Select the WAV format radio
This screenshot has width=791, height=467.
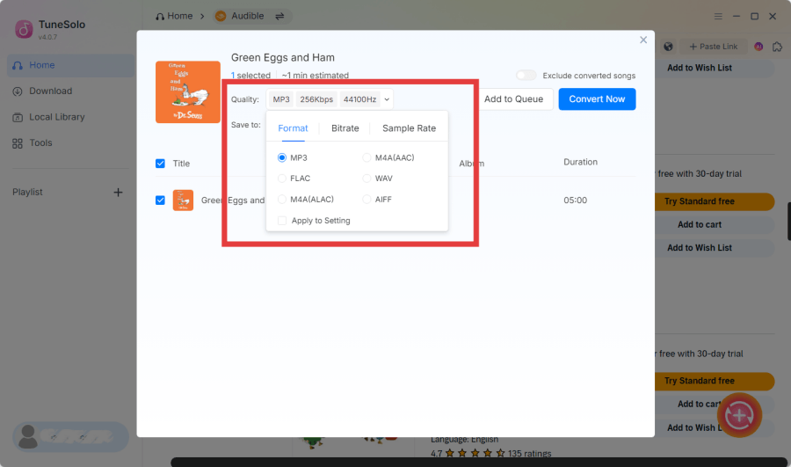366,179
